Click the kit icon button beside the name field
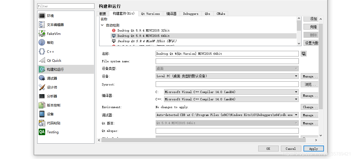353x159 pixels. (304, 54)
